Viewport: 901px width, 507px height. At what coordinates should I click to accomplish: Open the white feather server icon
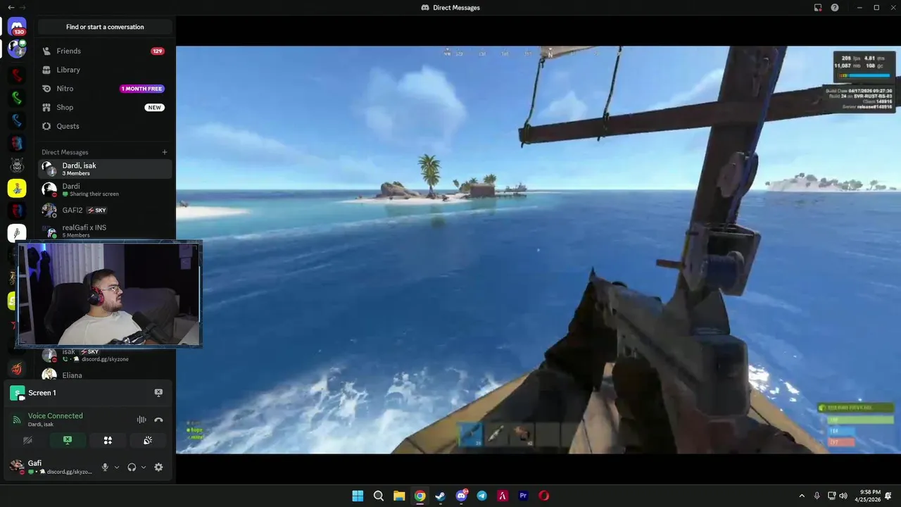[17, 233]
